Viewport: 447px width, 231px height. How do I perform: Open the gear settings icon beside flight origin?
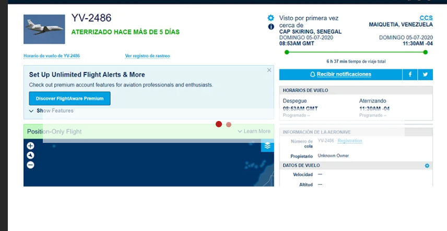[x=270, y=18]
